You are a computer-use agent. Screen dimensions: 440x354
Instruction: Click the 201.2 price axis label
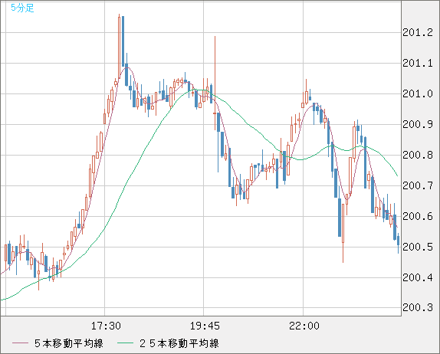click(x=418, y=32)
